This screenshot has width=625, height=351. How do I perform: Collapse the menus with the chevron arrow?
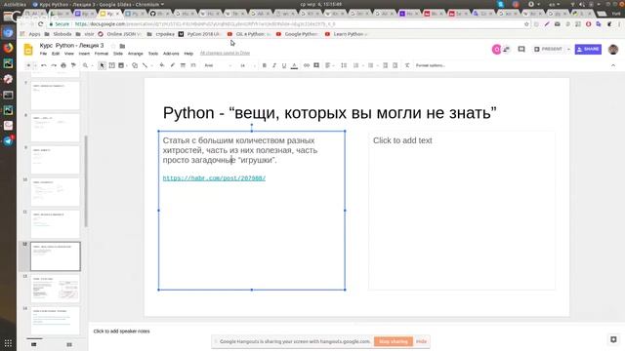coord(613,65)
